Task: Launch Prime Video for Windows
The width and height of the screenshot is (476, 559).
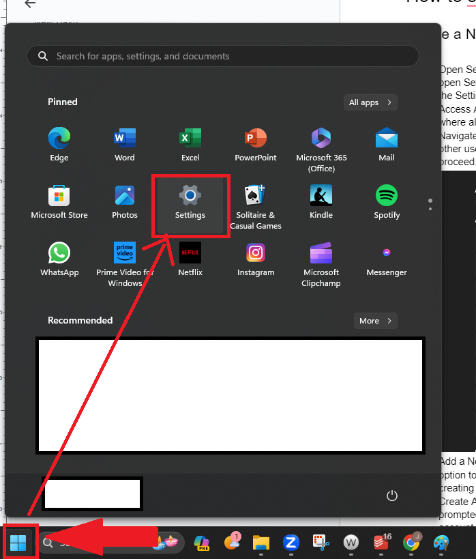Action: (x=125, y=264)
